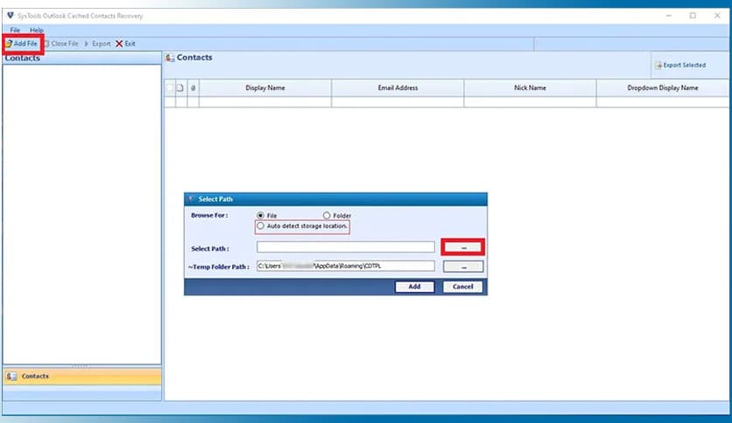Click the Temp Folder Path field
Screen dimensions: 732x423
[346, 266]
